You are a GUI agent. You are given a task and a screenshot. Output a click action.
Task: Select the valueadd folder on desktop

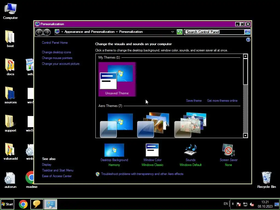point(10,151)
